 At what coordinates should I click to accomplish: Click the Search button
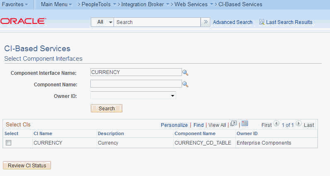(x=107, y=109)
